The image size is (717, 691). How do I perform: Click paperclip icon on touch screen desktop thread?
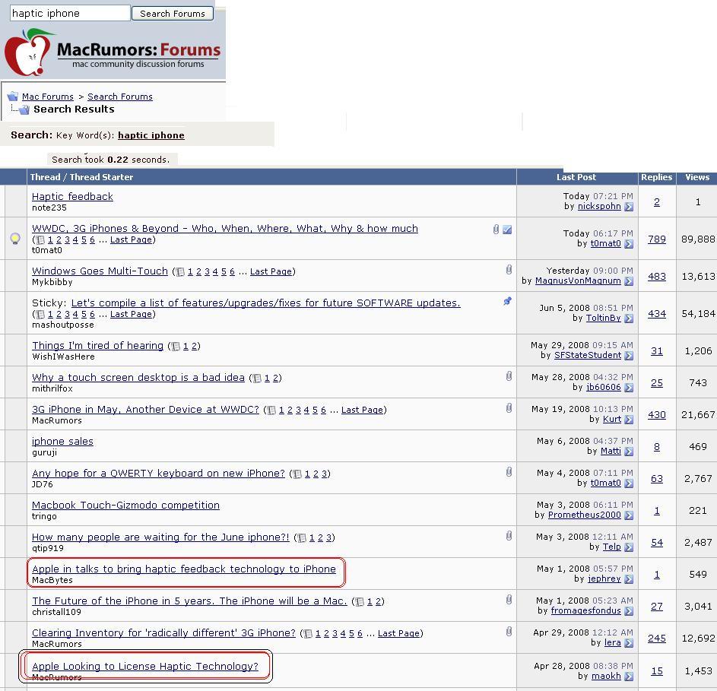pos(509,376)
